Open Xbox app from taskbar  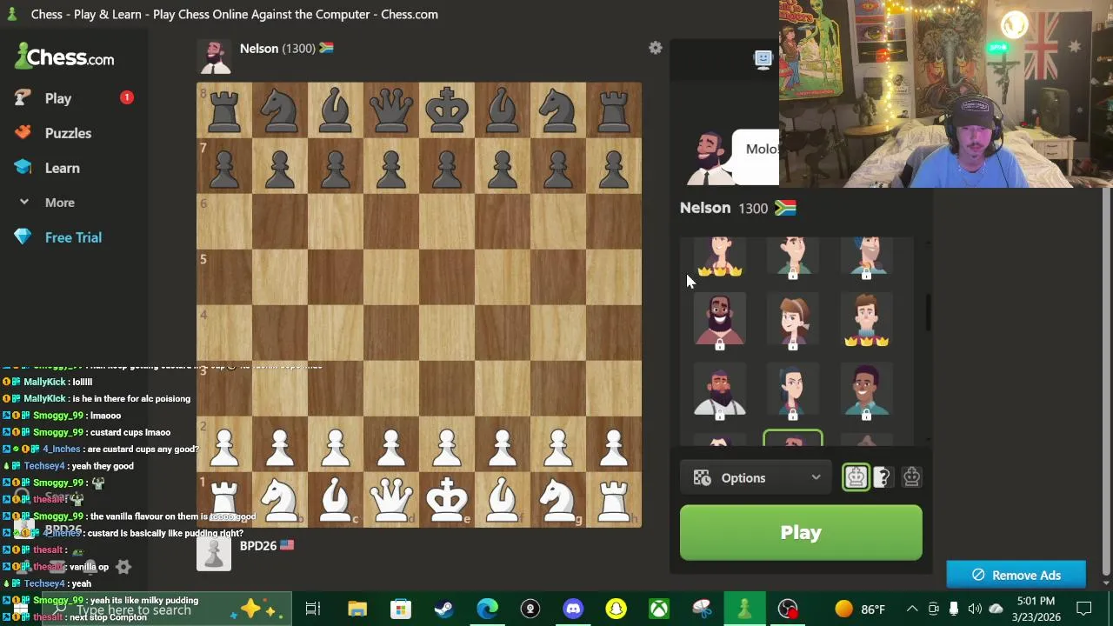659,609
